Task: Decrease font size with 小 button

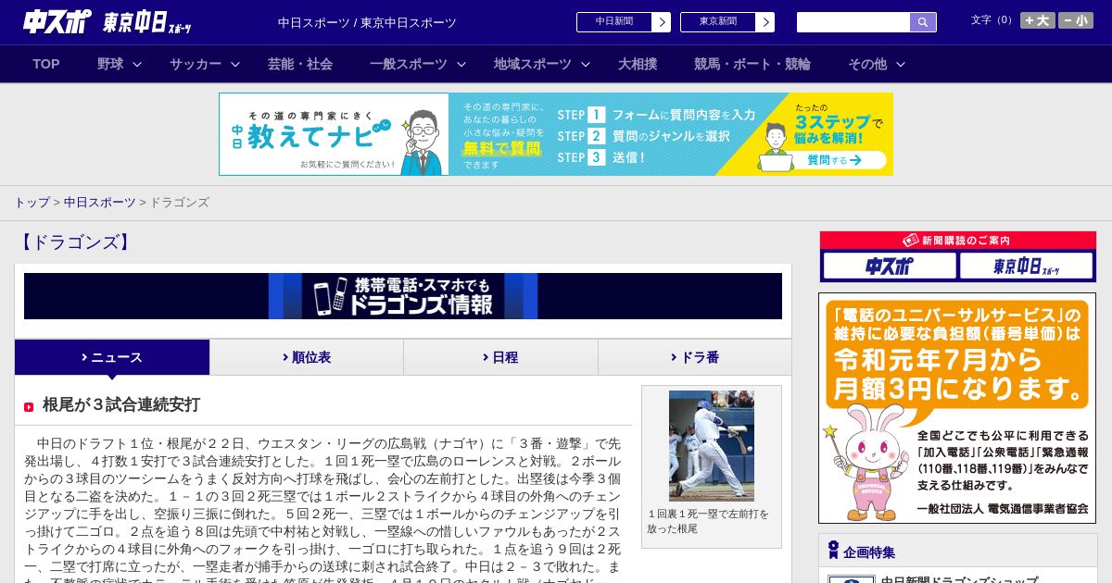Action: [x=1076, y=20]
